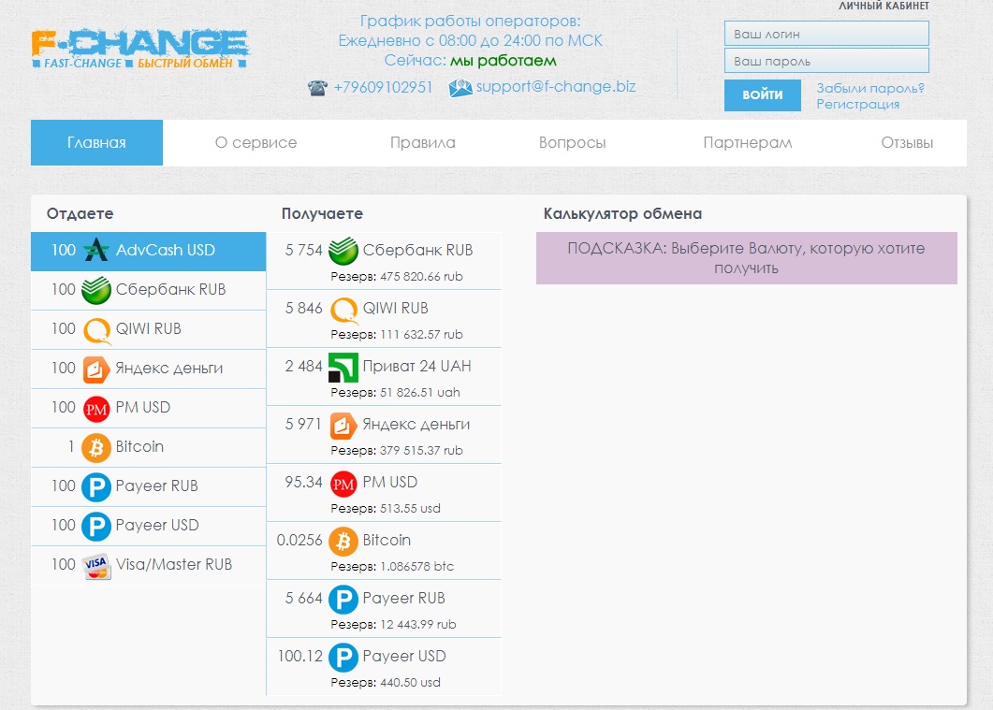
Task: Click the amount 0.0256 for Bitcoin
Action: 299,540
